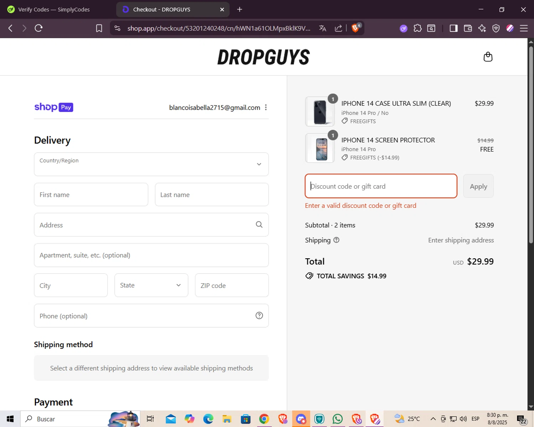Open Google Chrome from taskbar
The width and height of the screenshot is (534, 427).
click(x=264, y=419)
